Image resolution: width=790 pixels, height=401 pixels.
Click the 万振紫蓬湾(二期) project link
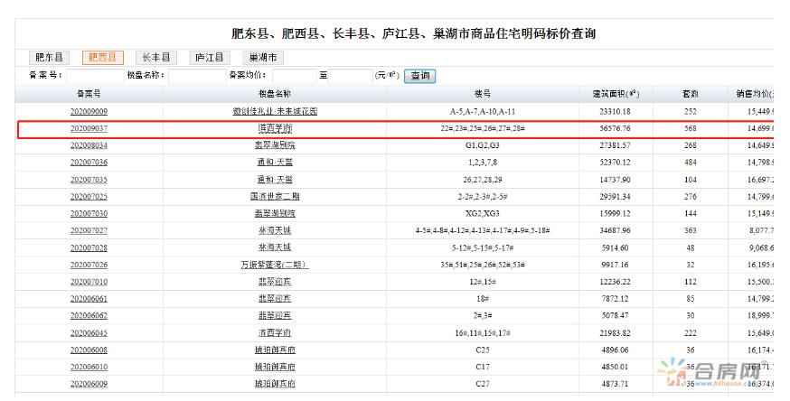click(x=275, y=265)
